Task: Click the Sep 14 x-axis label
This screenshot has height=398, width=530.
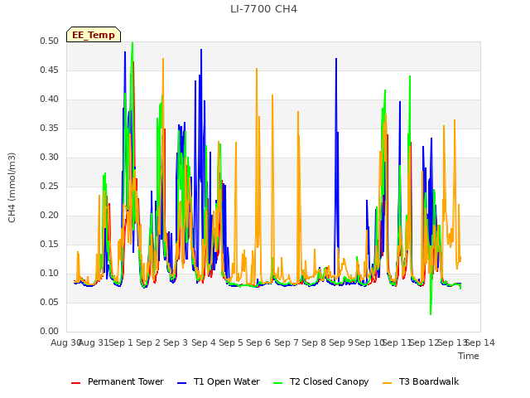Action: (480, 342)
